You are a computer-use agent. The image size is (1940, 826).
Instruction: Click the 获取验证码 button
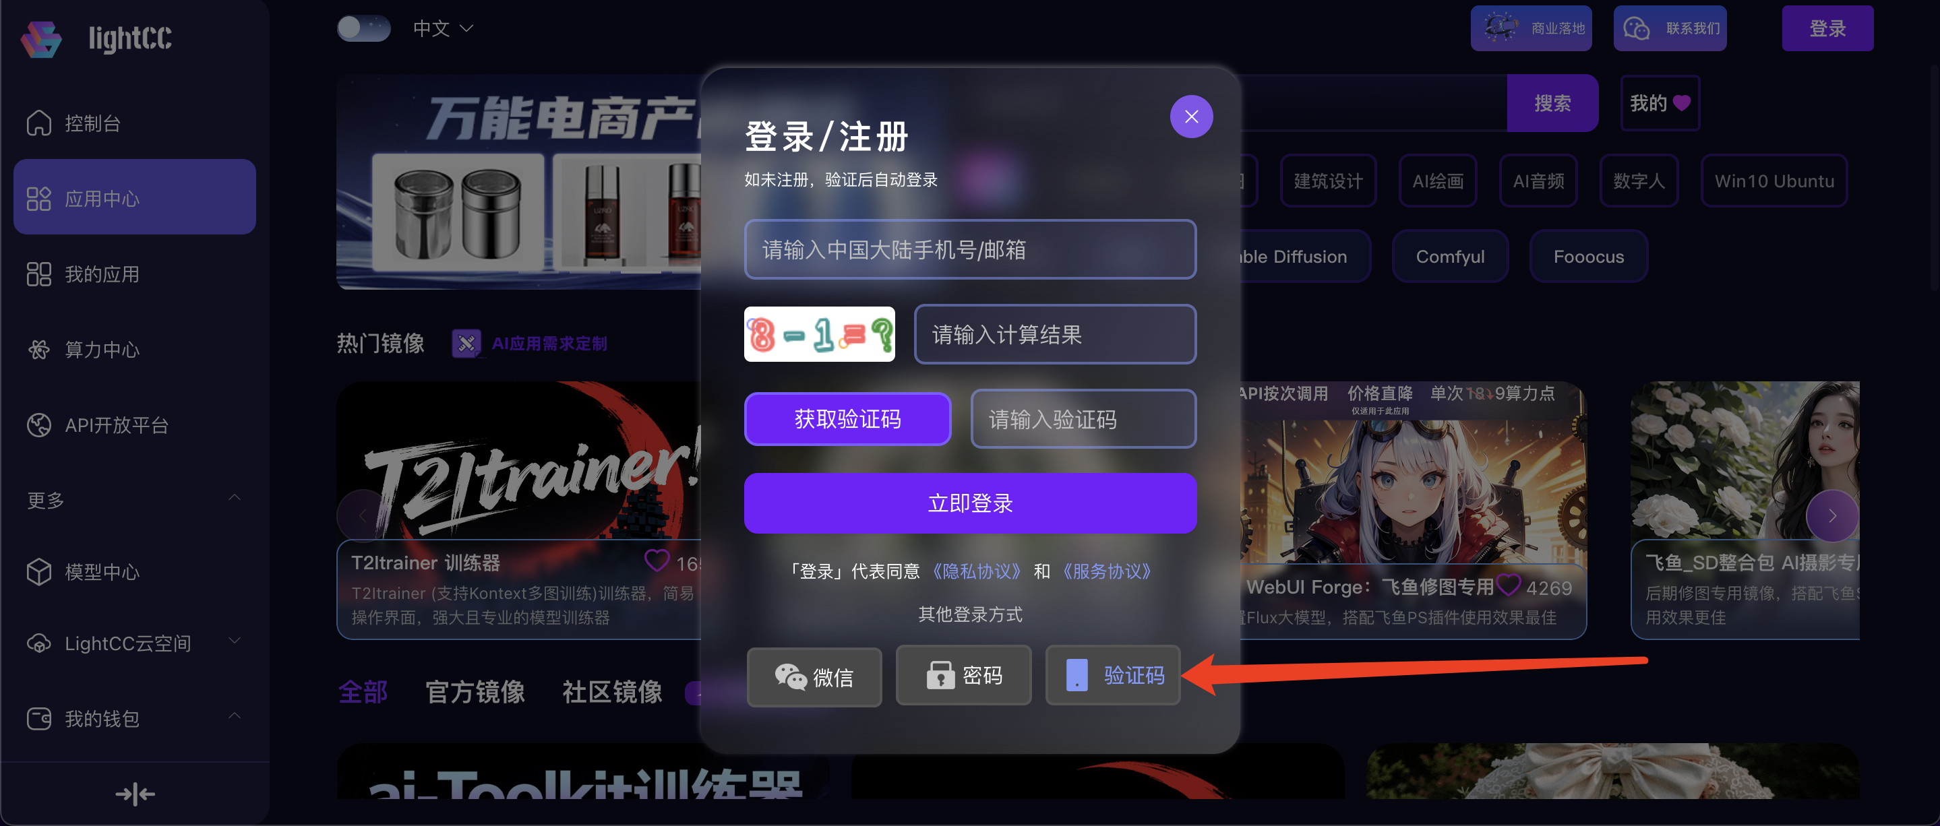coord(847,418)
